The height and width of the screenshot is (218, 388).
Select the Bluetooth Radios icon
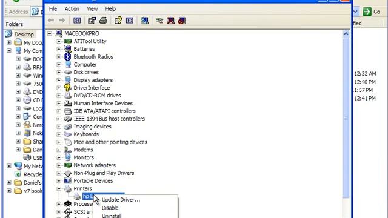pos(67,56)
